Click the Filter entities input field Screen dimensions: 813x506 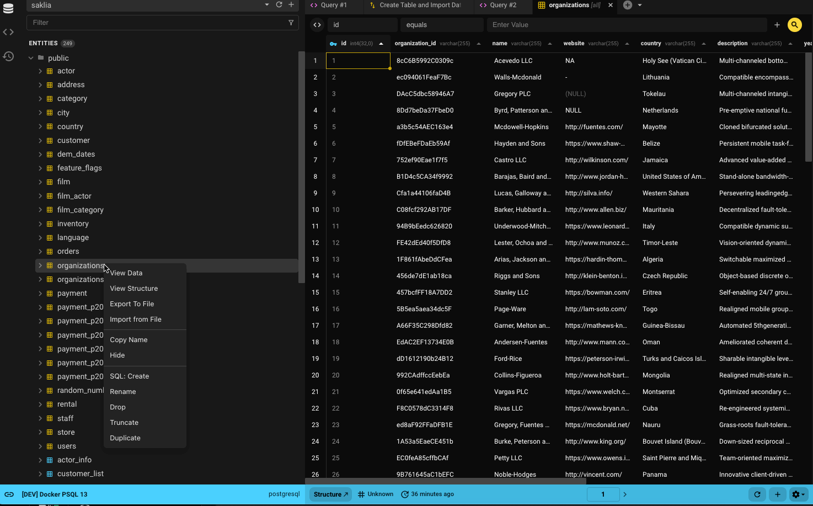click(157, 23)
